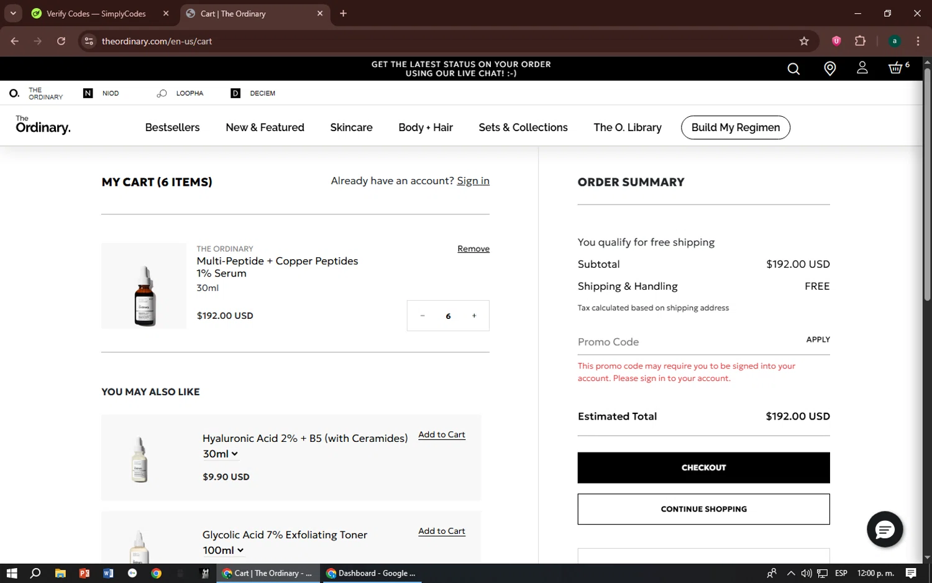
Task: Open the Chrome extensions puzzle icon
Action: tap(860, 41)
